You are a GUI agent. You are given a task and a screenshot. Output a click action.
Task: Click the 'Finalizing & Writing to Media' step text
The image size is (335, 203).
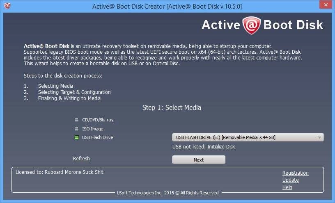pyautogui.click(x=69, y=98)
